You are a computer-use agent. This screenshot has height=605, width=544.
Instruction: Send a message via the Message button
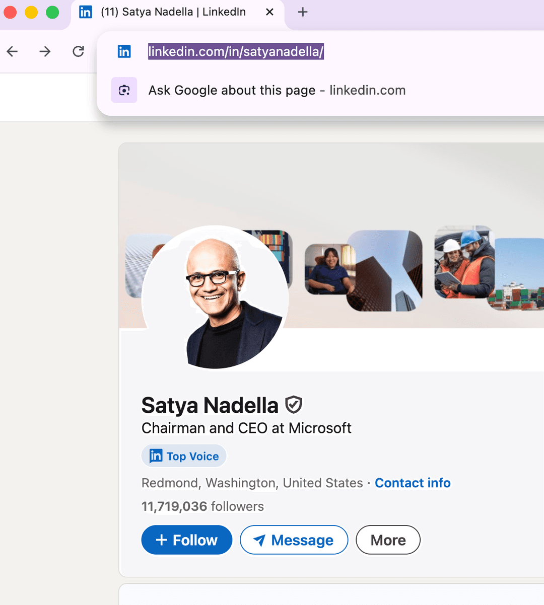pyautogui.click(x=294, y=540)
